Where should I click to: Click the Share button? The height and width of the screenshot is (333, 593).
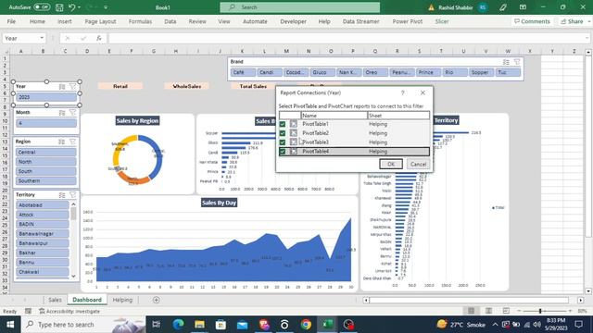[572, 21]
